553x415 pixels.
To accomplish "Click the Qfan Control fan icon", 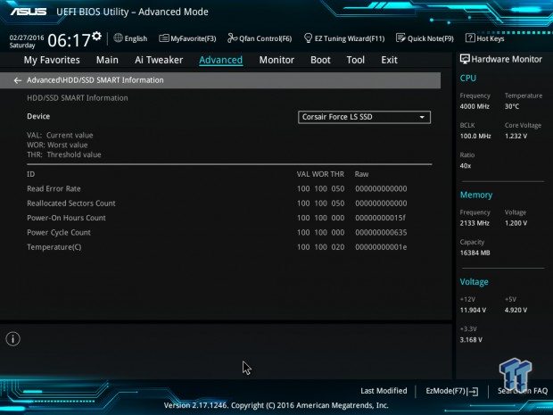I will pos(233,37).
